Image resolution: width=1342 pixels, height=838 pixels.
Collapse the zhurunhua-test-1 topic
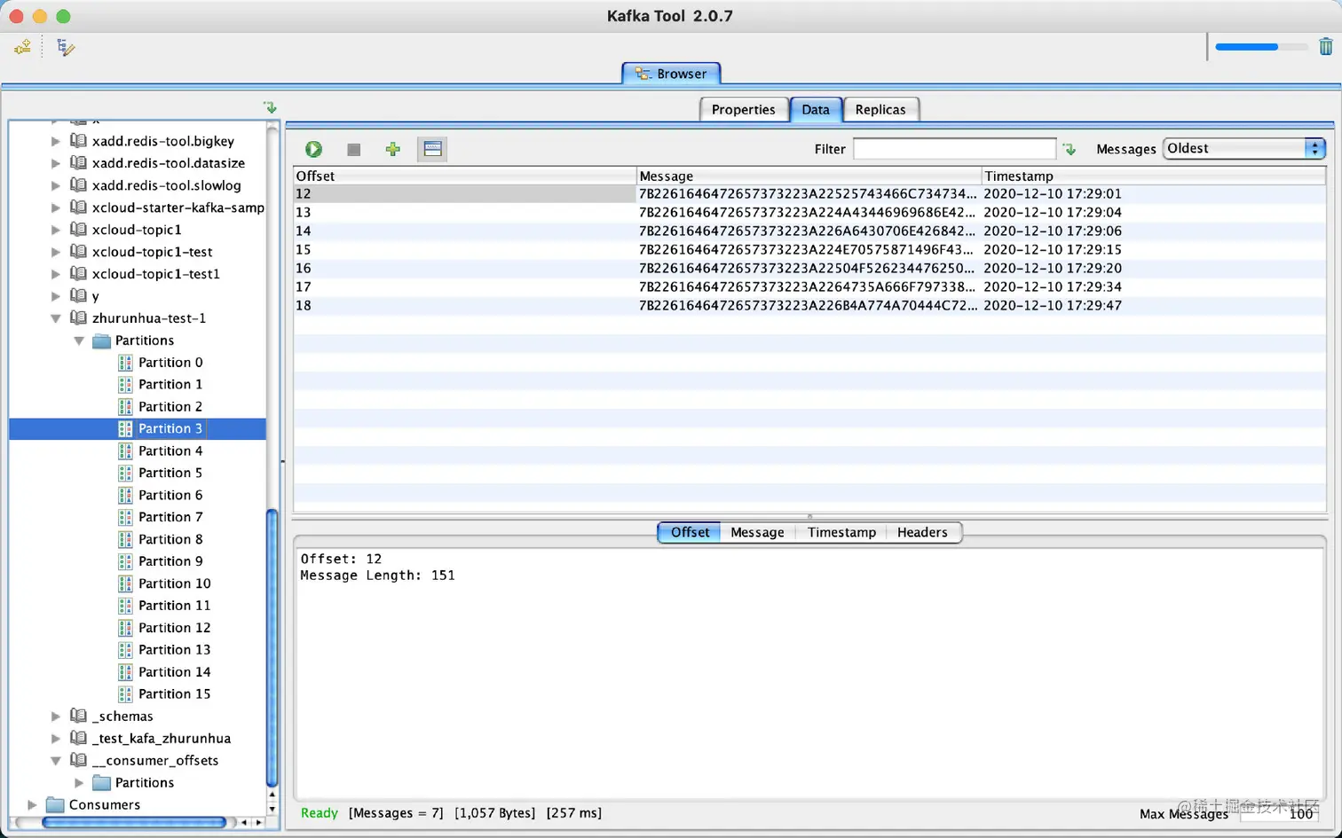(x=55, y=318)
